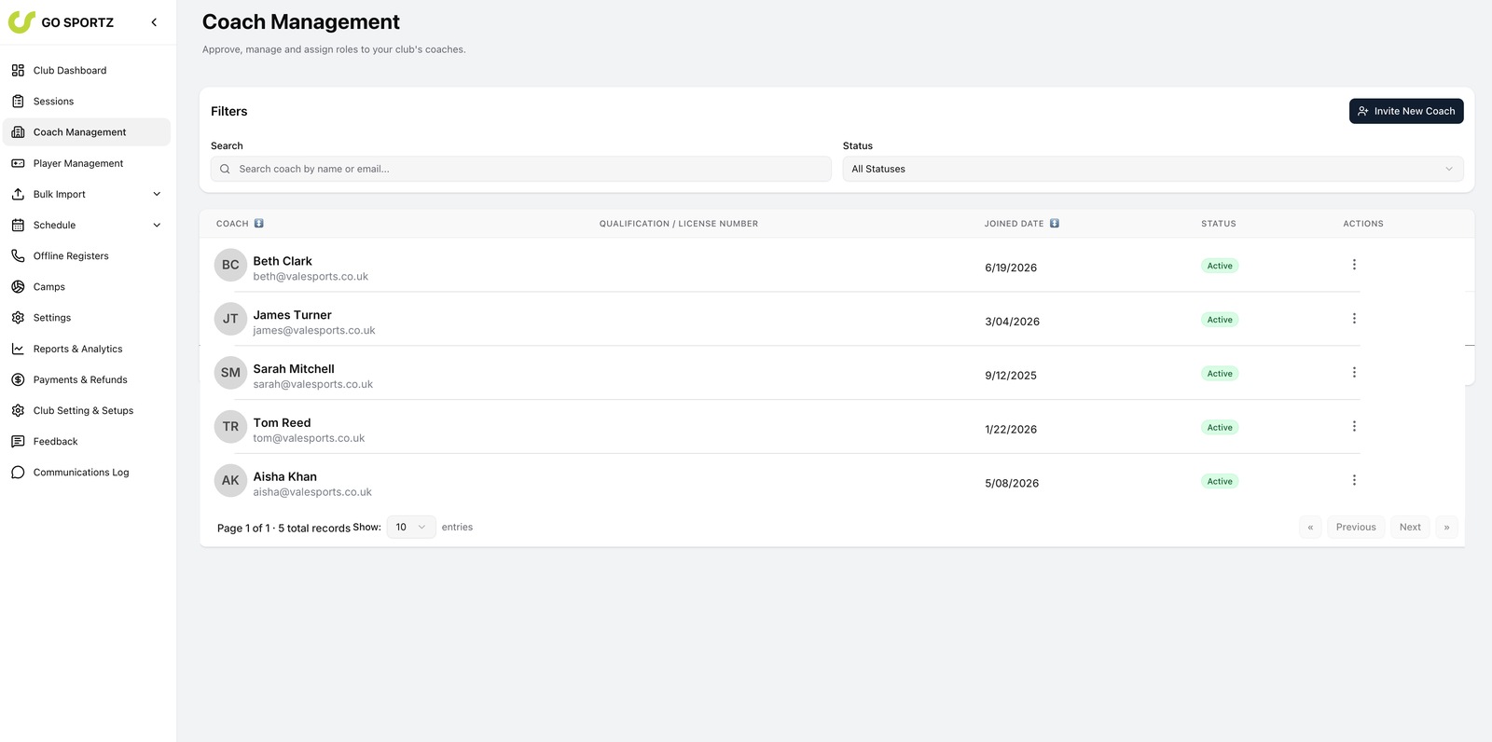This screenshot has width=1492, height=742.
Task: Open Payments & Refunds page
Action: 87,379
